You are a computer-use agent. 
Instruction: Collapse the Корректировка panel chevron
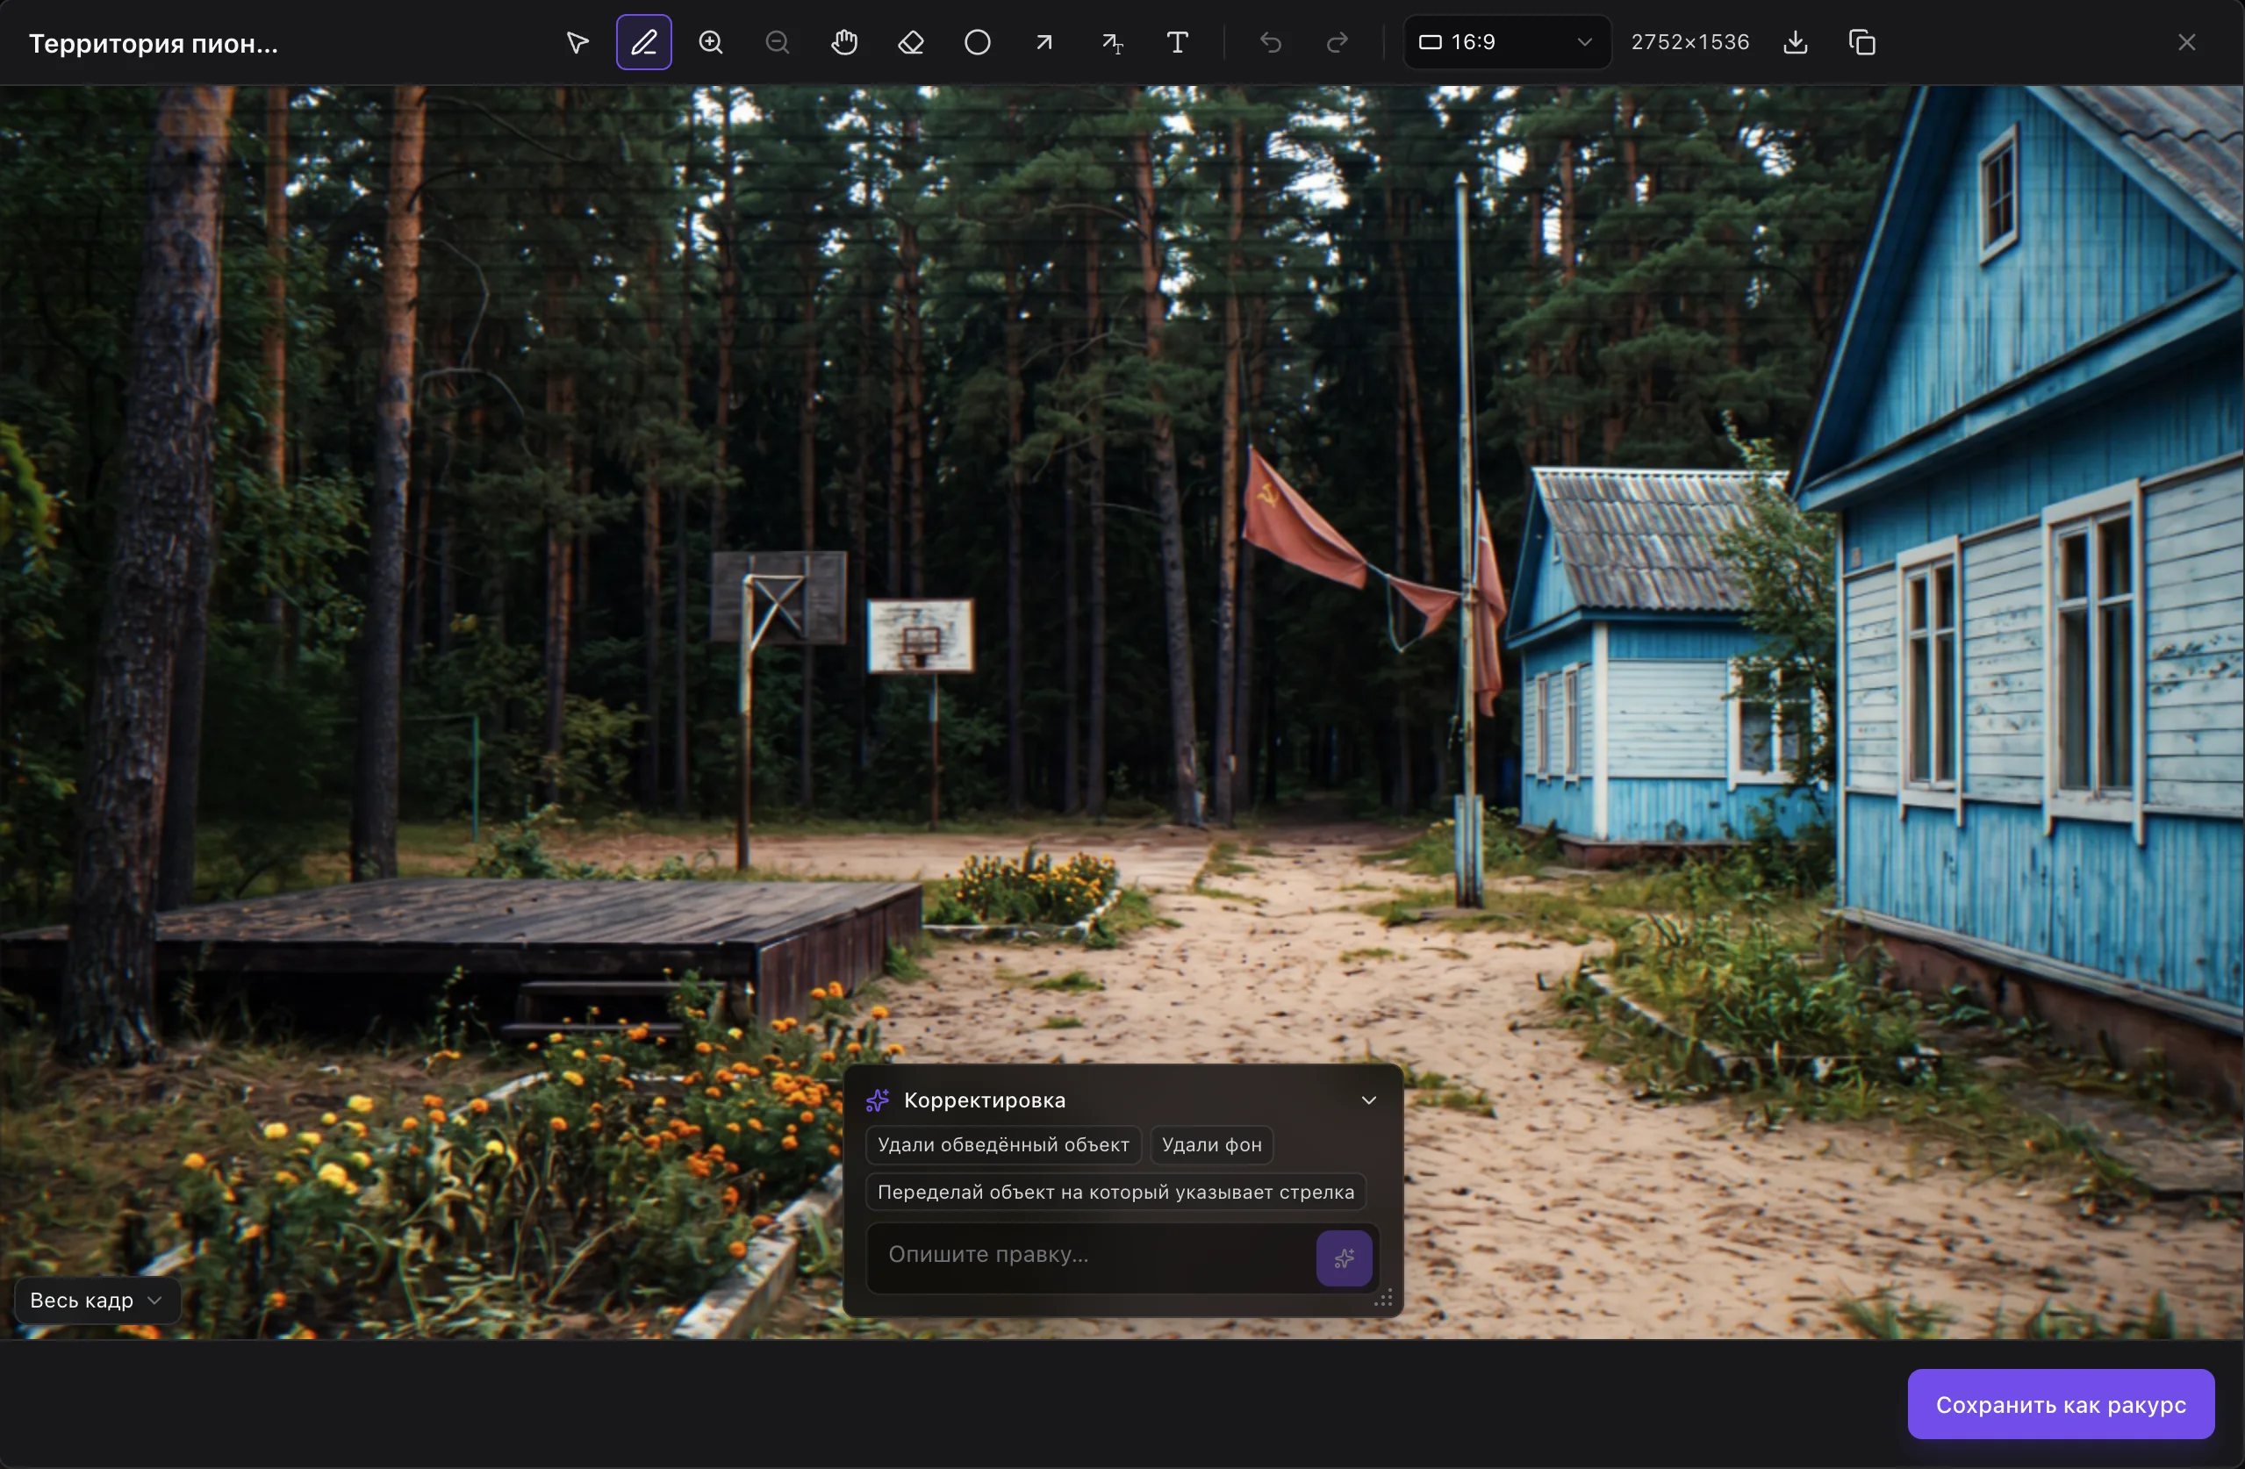click(1369, 1100)
